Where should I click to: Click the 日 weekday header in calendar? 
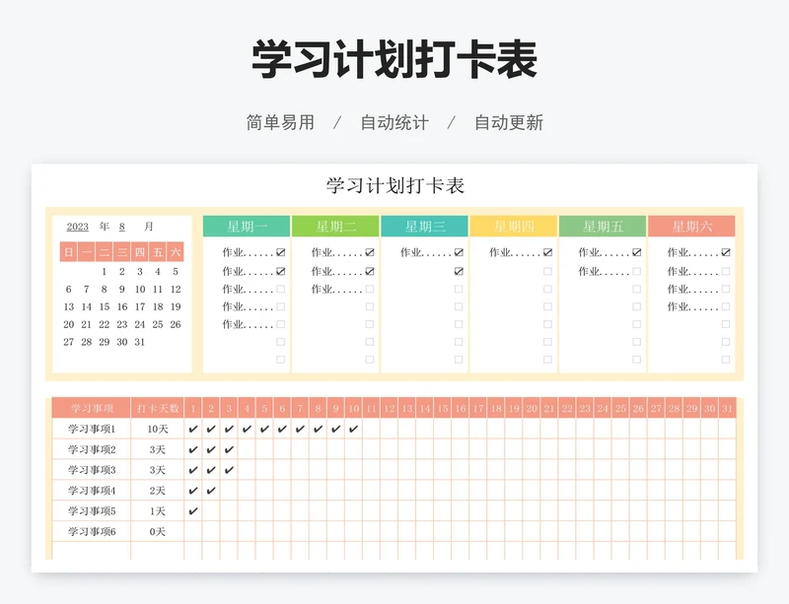tap(69, 252)
